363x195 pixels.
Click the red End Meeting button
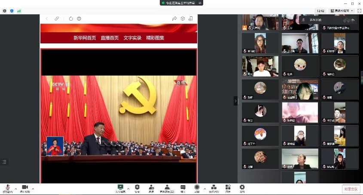pos(351,189)
